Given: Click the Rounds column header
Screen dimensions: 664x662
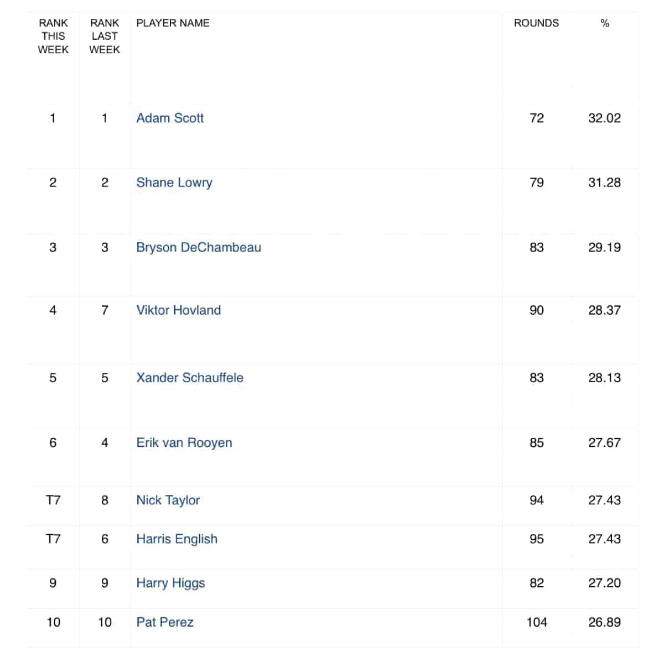Looking at the screenshot, I should (x=536, y=23).
